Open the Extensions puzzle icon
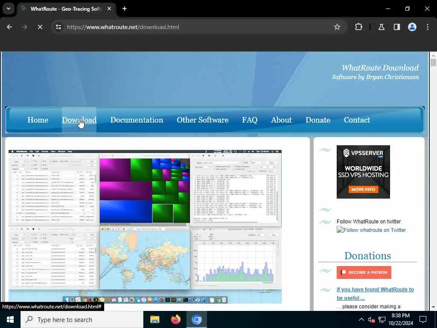The height and width of the screenshot is (328, 437). (x=358, y=27)
